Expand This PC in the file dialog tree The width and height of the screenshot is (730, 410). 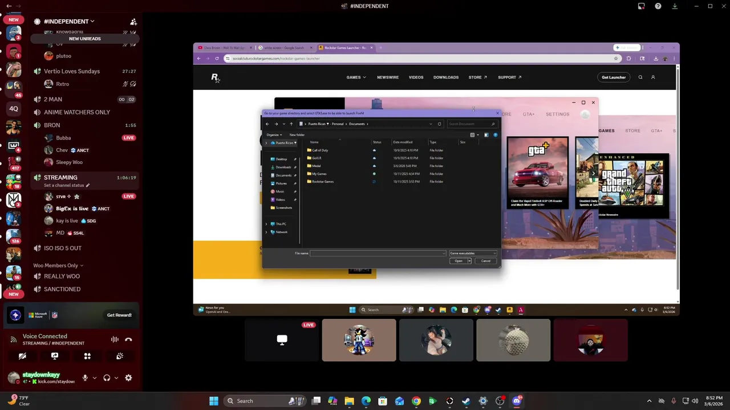coord(266,224)
